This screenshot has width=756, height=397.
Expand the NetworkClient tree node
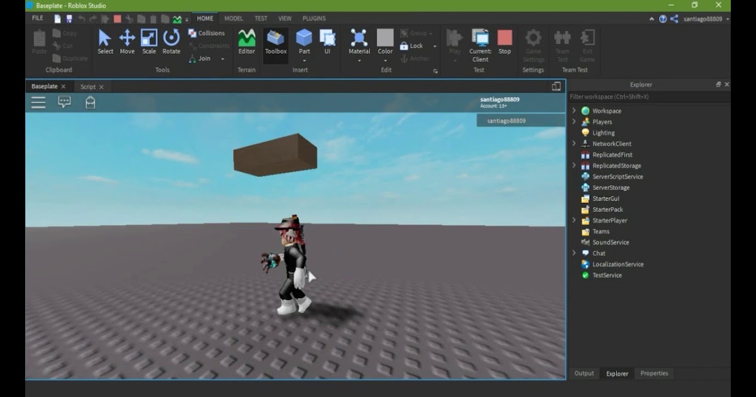[x=574, y=144]
